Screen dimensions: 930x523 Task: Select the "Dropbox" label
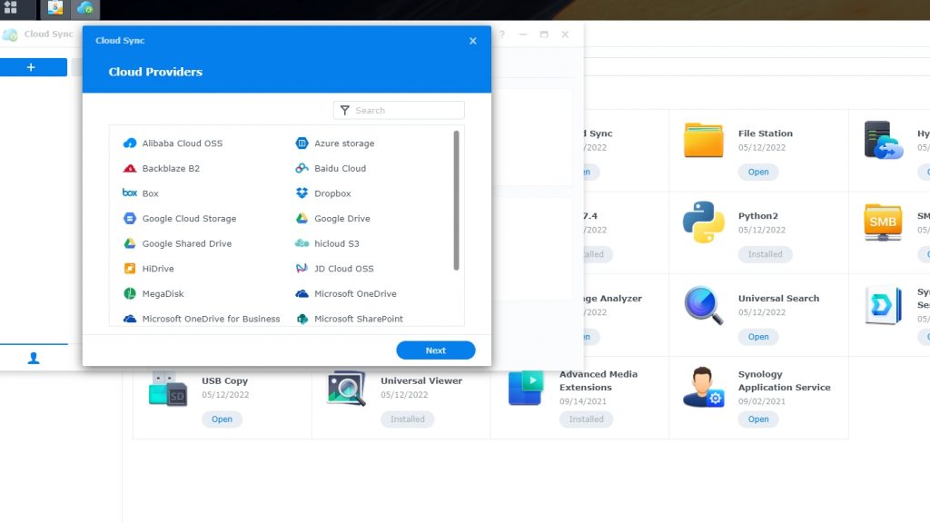click(332, 193)
